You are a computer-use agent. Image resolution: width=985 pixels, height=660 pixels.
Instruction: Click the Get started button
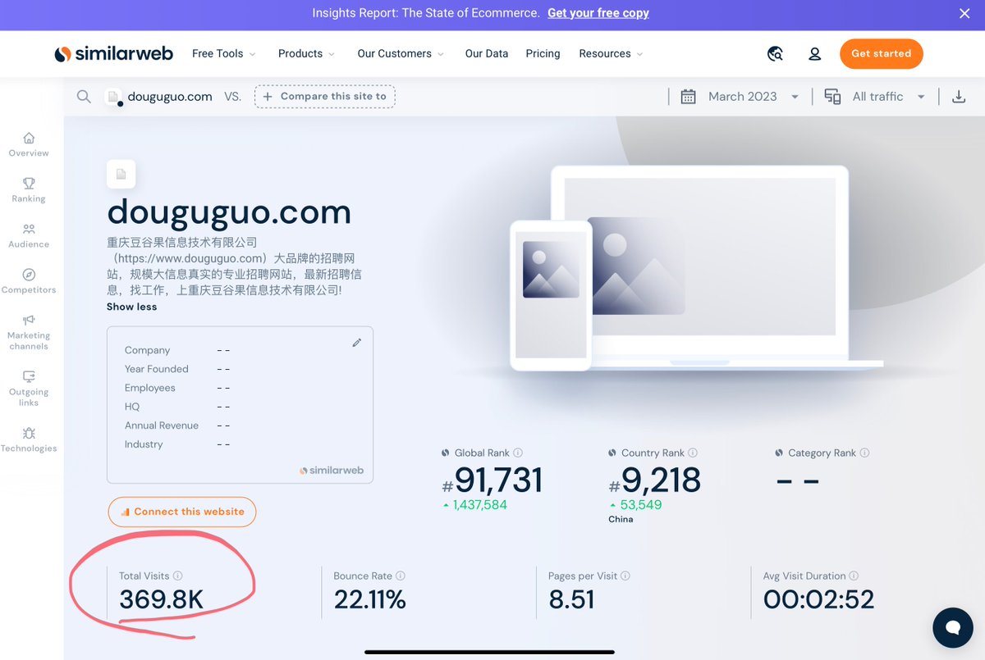pos(881,54)
